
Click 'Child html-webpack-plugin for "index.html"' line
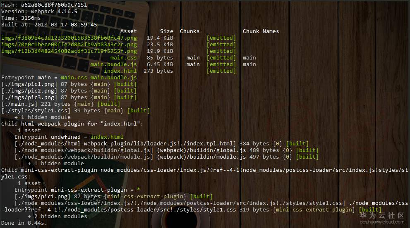pyautogui.click(x=72, y=124)
